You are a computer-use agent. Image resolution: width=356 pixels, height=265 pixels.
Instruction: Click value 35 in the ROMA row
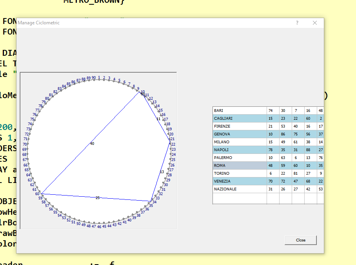pos(321,165)
